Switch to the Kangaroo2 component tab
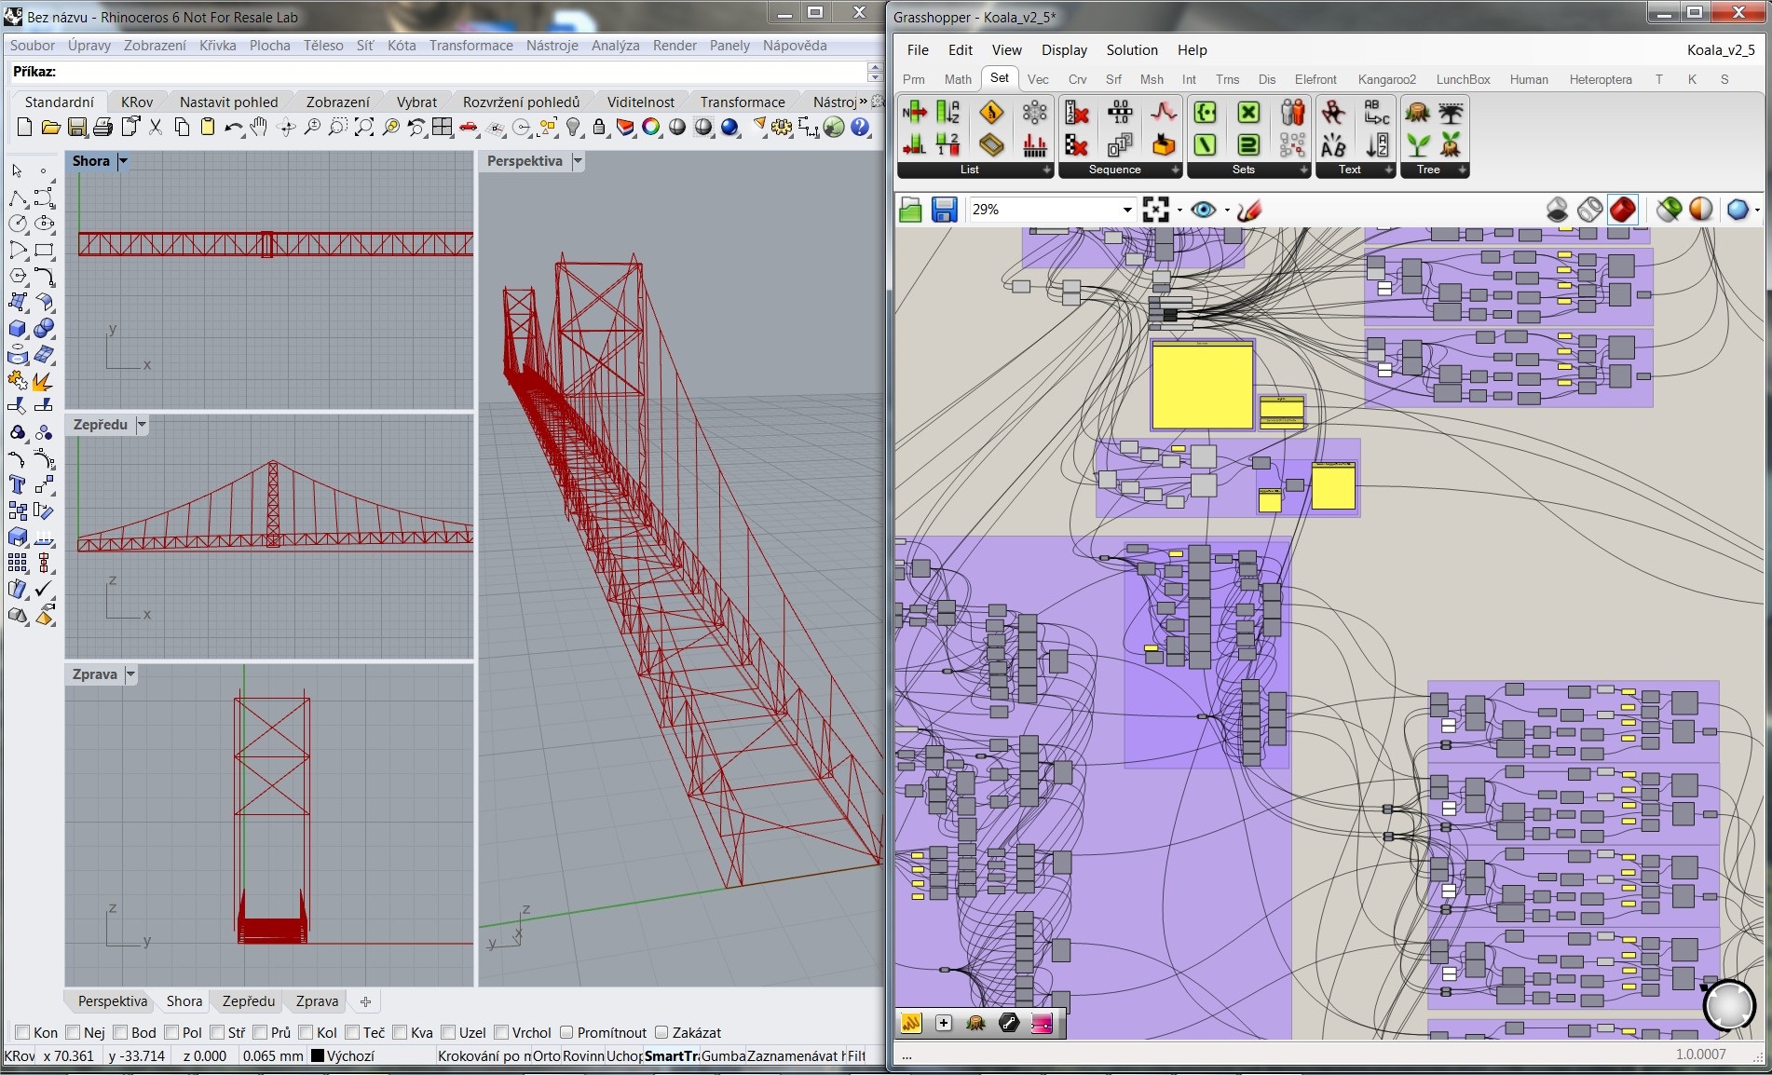1772x1075 pixels. tap(1386, 79)
